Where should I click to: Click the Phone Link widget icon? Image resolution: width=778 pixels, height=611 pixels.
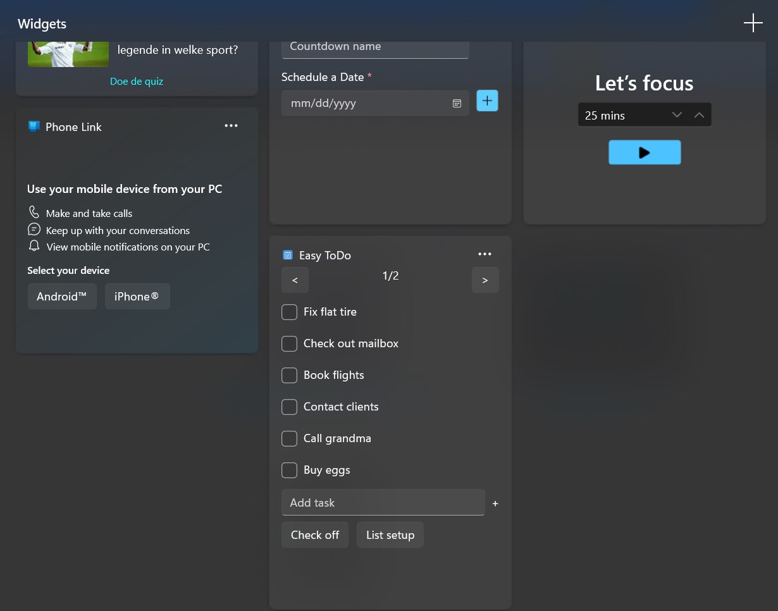(35, 127)
